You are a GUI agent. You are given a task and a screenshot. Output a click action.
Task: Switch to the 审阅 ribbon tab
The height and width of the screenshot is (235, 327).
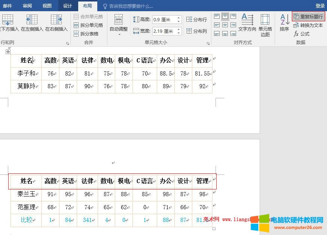coord(27,6)
